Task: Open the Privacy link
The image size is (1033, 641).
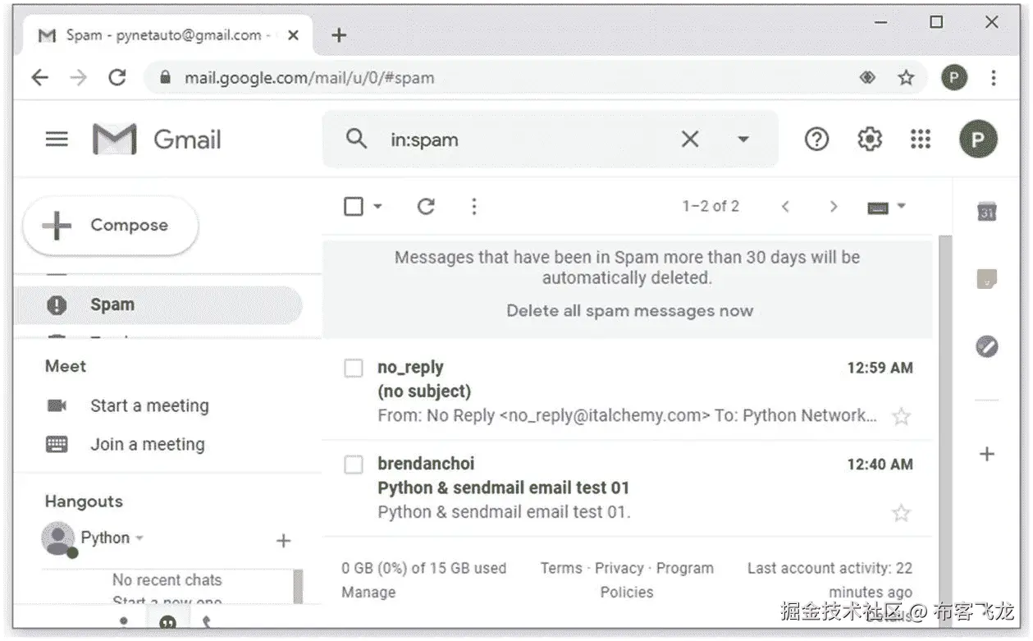Action: pyautogui.click(x=619, y=568)
